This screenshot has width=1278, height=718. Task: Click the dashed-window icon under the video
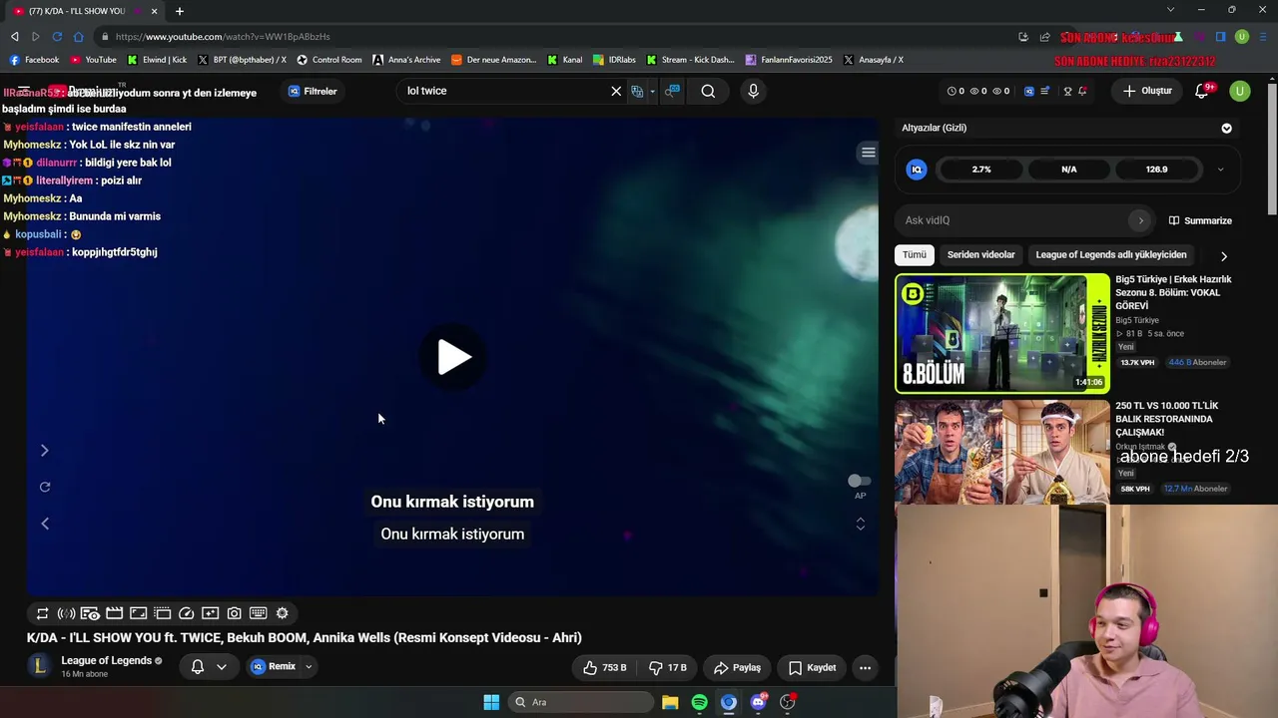click(162, 613)
